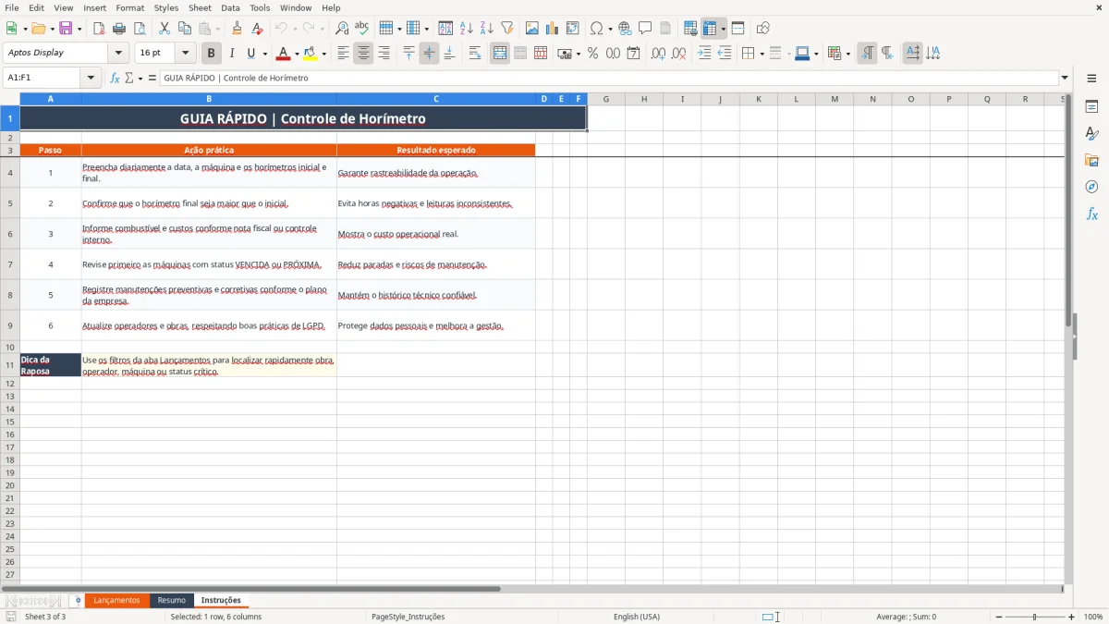Viewport: 1109px width, 624px height.
Task: Open the Font Size dropdown list
Action: (x=186, y=54)
